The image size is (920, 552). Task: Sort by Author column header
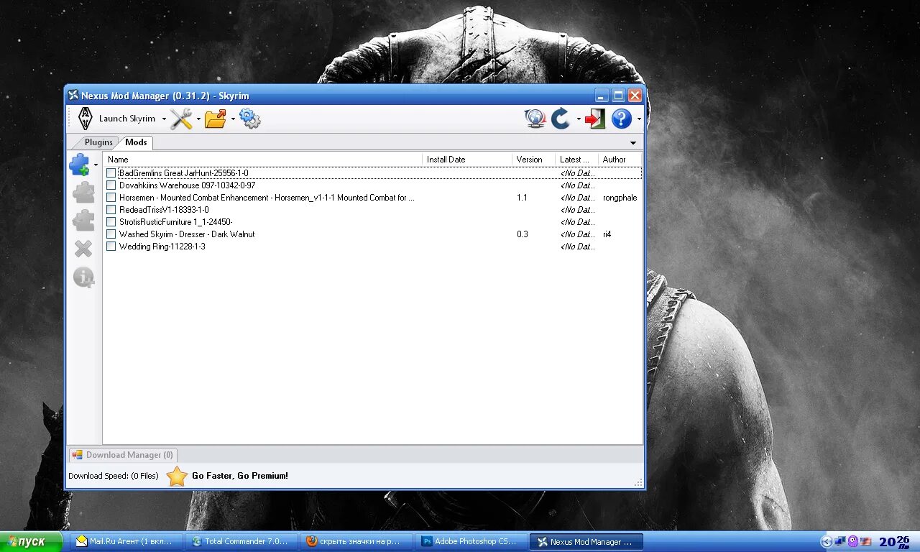[x=620, y=160]
